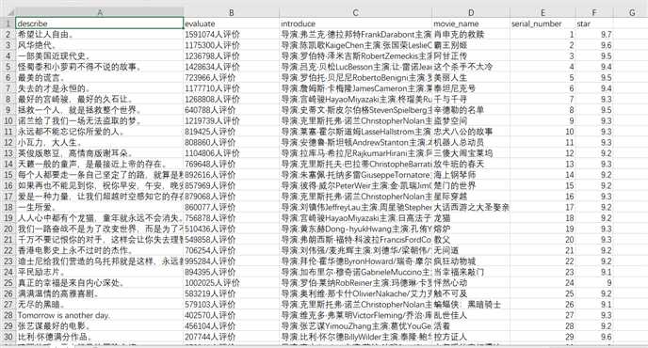Screen dimensions: 648x348
Task: Select row 20 header
Action: [x=8, y=229]
